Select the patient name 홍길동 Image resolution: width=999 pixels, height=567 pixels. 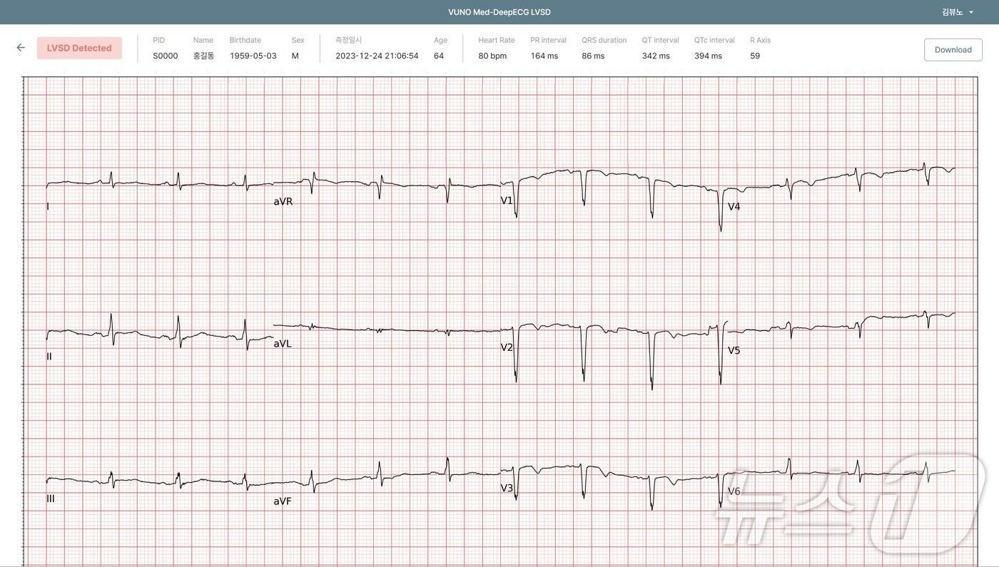click(203, 56)
